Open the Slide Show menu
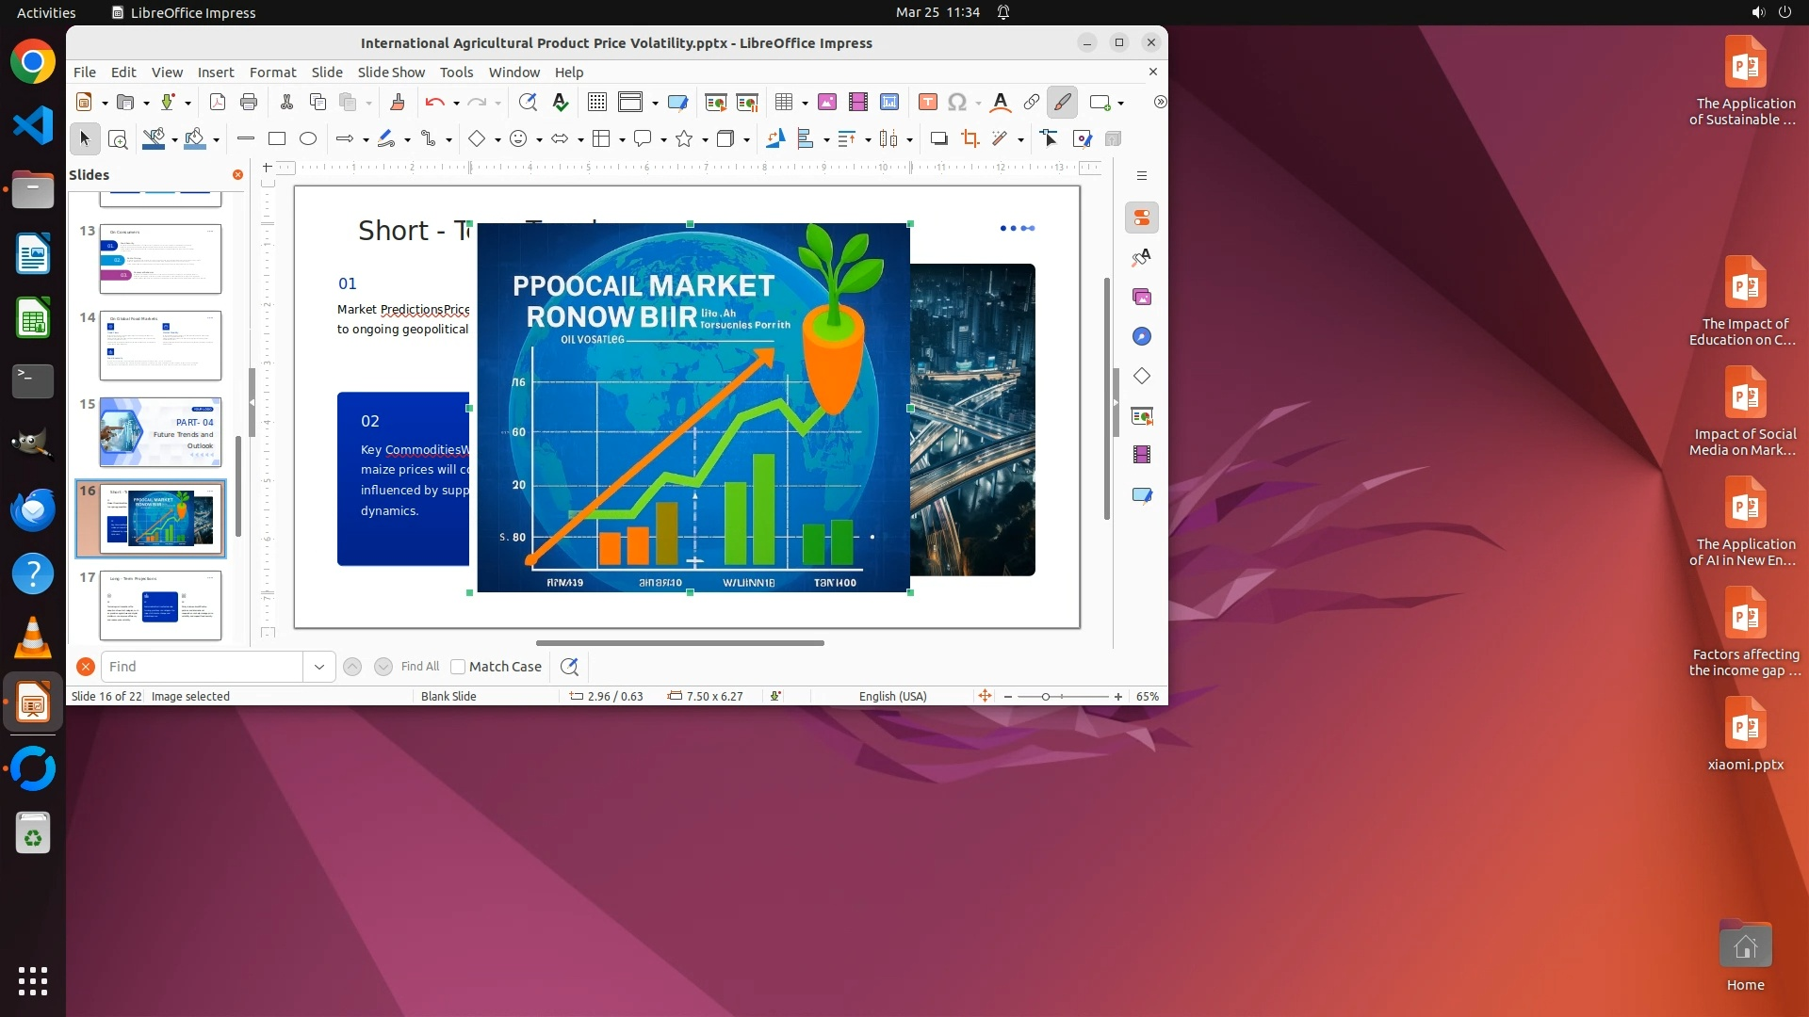This screenshot has height=1017, width=1809. [391, 72]
